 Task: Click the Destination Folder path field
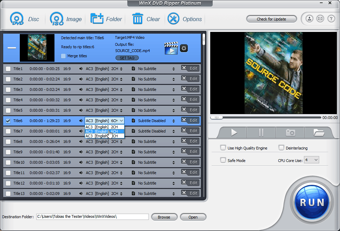pyautogui.click(x=93, y=217)
